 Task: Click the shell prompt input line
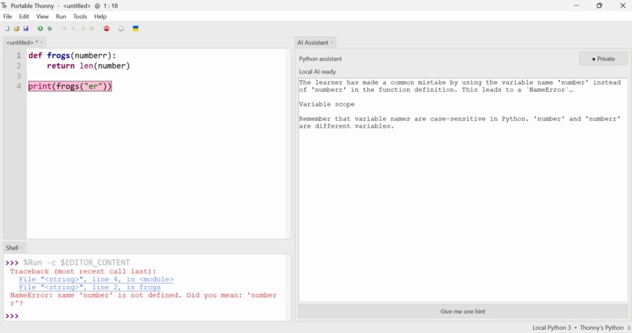point(147,316)
